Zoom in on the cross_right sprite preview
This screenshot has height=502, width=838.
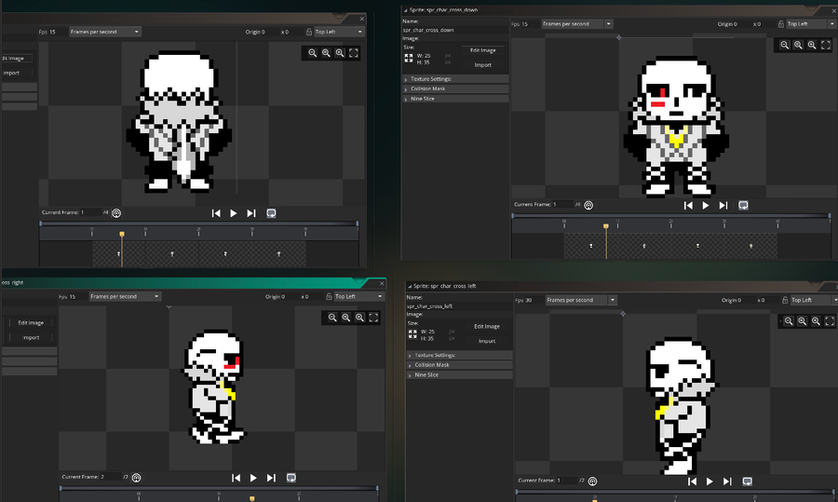(360, 318)
